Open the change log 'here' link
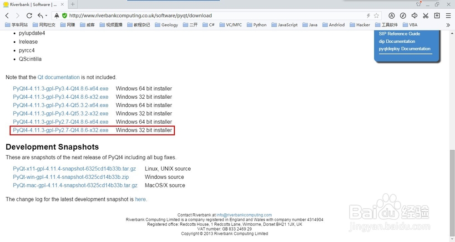 point(141,199)
